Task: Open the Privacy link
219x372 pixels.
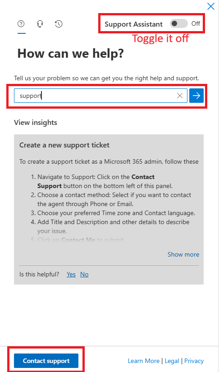Action: click(194, 361)
